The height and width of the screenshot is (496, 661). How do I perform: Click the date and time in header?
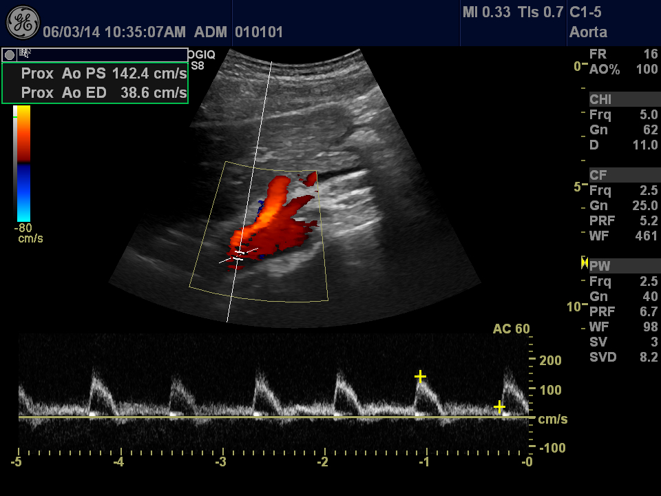[114, 32]
